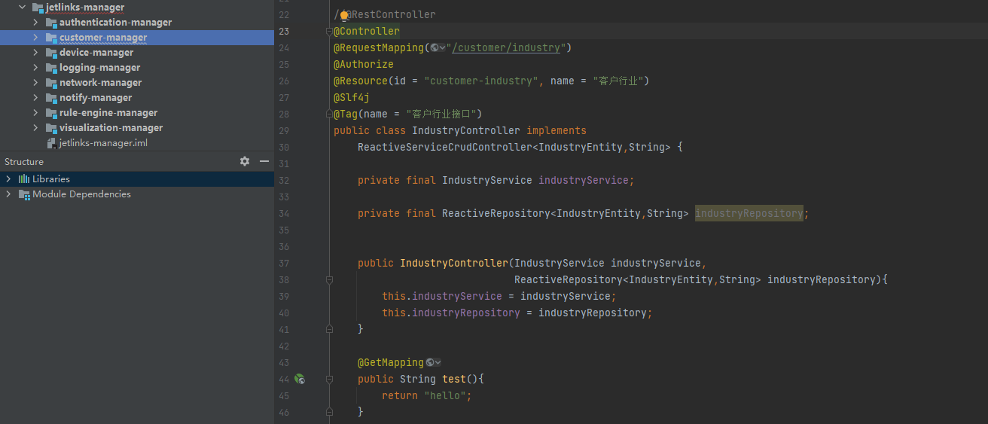Select rule-engine-manager in project tree
The width and height of the screenshot is (988, 424).
tap(108, 113)
